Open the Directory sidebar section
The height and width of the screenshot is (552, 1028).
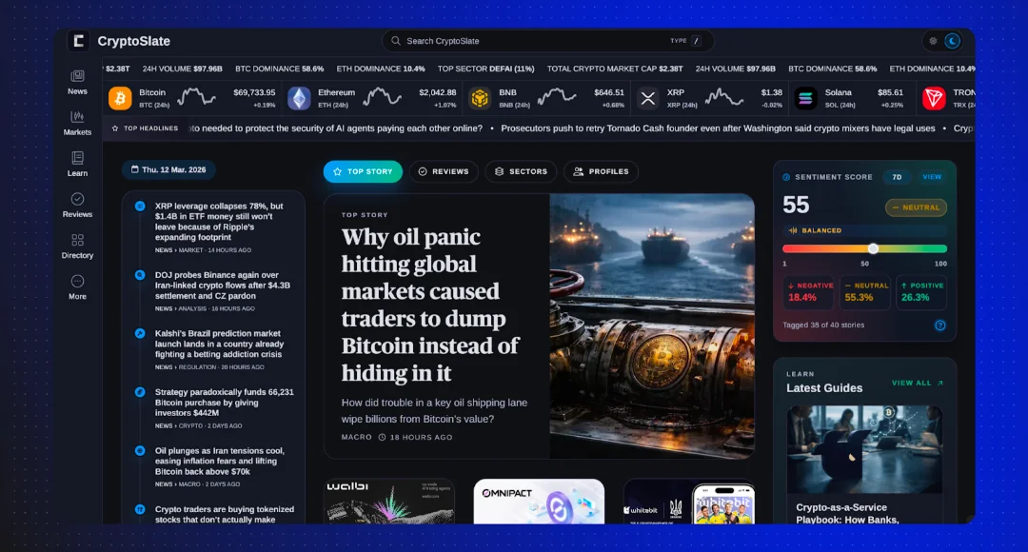[x=77, y=246]
